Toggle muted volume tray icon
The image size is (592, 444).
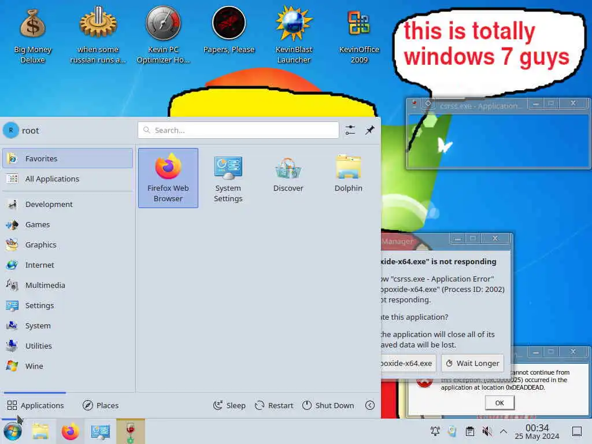pos(487,431)
